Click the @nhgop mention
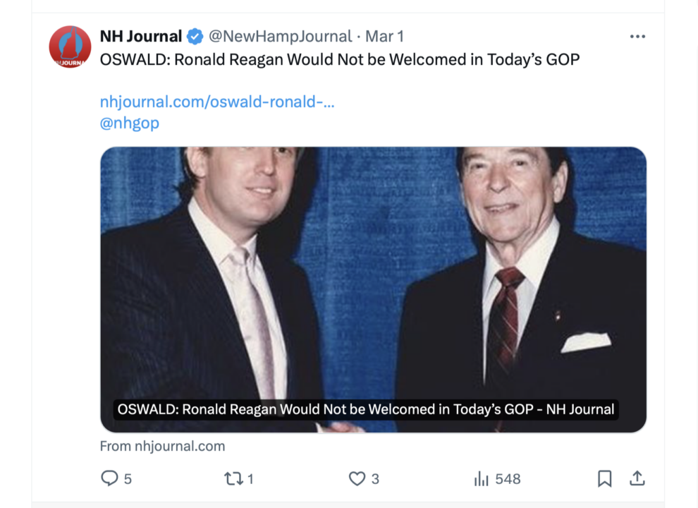The image size is (698, 508). pyautogui.click(x=130, y=123)
